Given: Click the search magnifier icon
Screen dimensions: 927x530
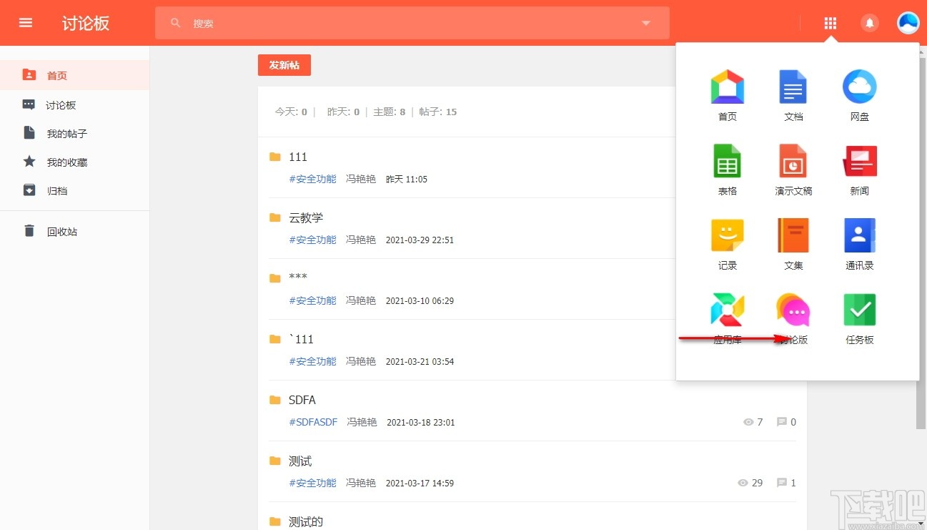Looking at the screenshot, I should point(176,23).
